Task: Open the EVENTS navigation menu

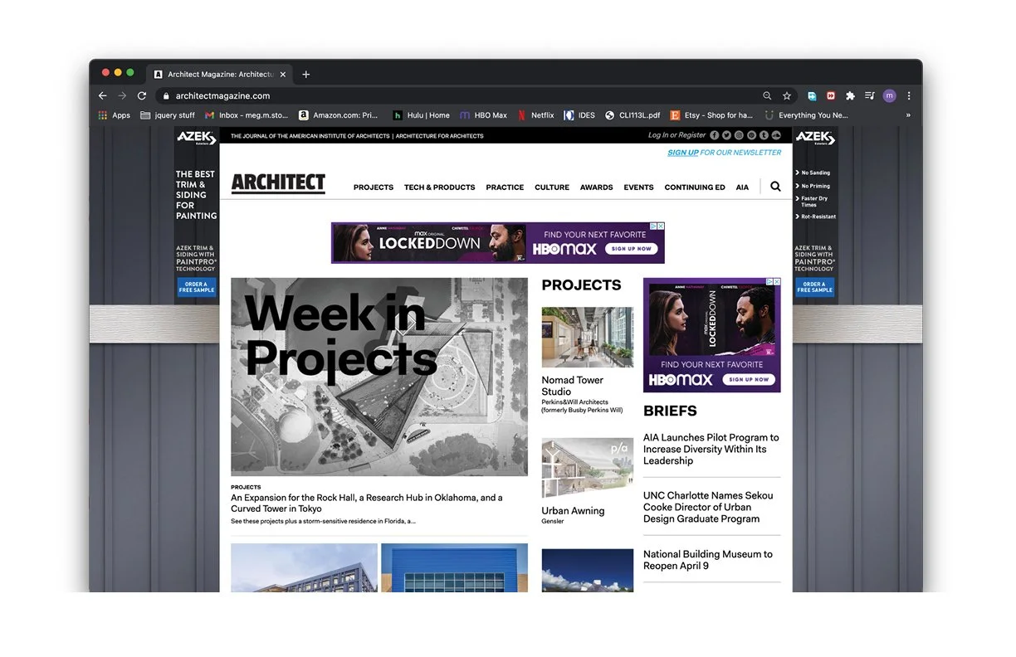Action: [639, 187]
